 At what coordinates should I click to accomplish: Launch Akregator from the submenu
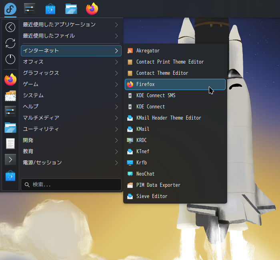[x=175, y=51]
